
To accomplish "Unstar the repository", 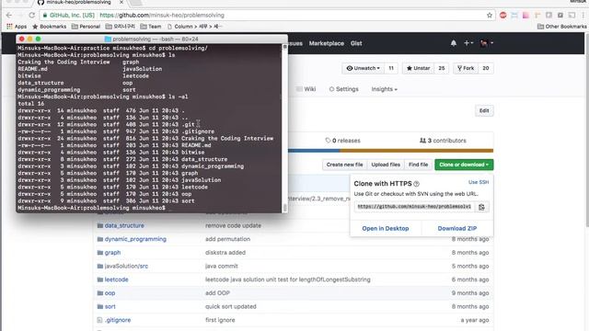I will (x=418, y=68).
